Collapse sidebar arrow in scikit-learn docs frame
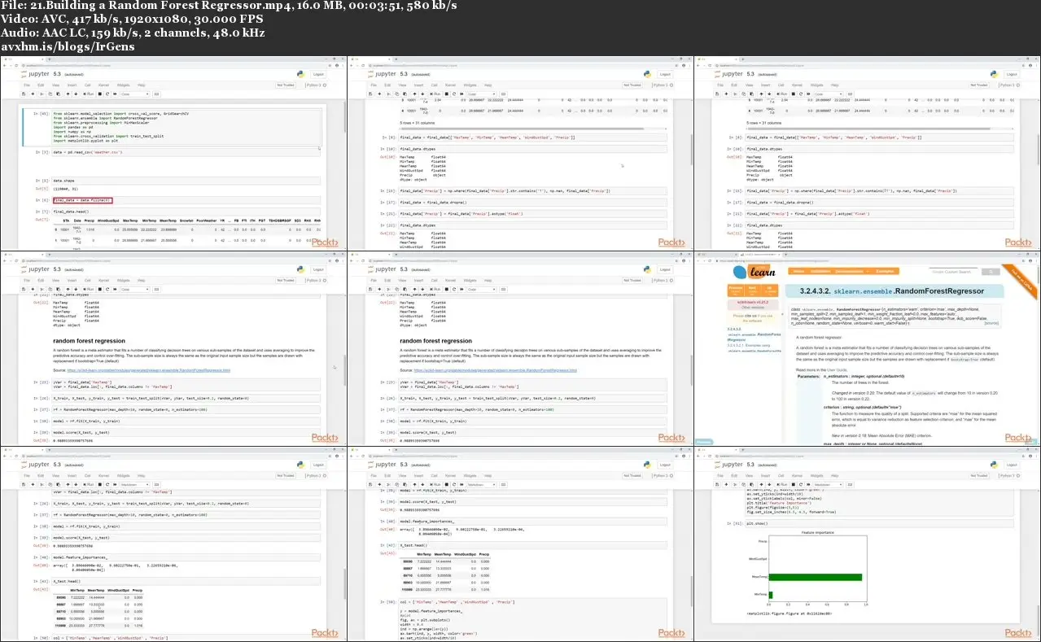 pos(782,314)
